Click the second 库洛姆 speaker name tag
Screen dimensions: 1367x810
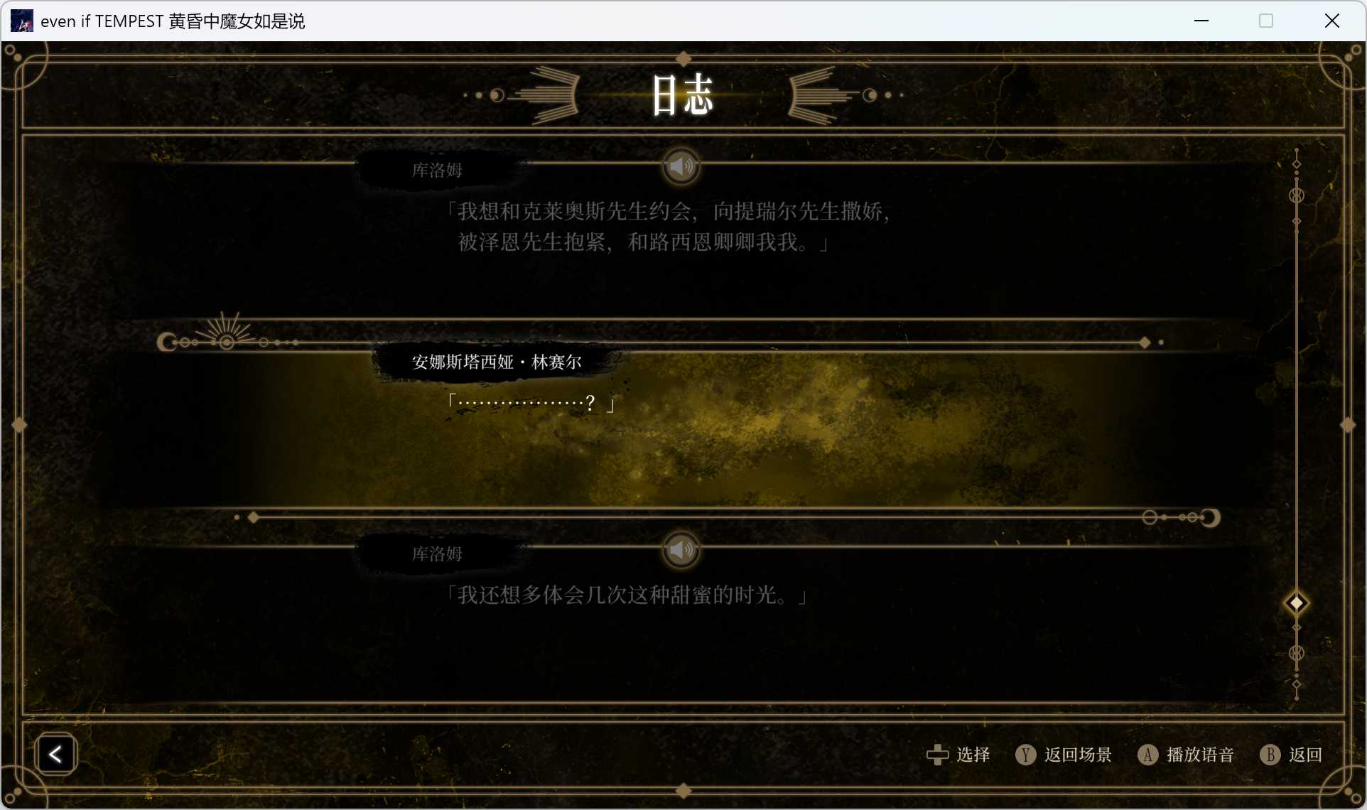pos(437,554)
